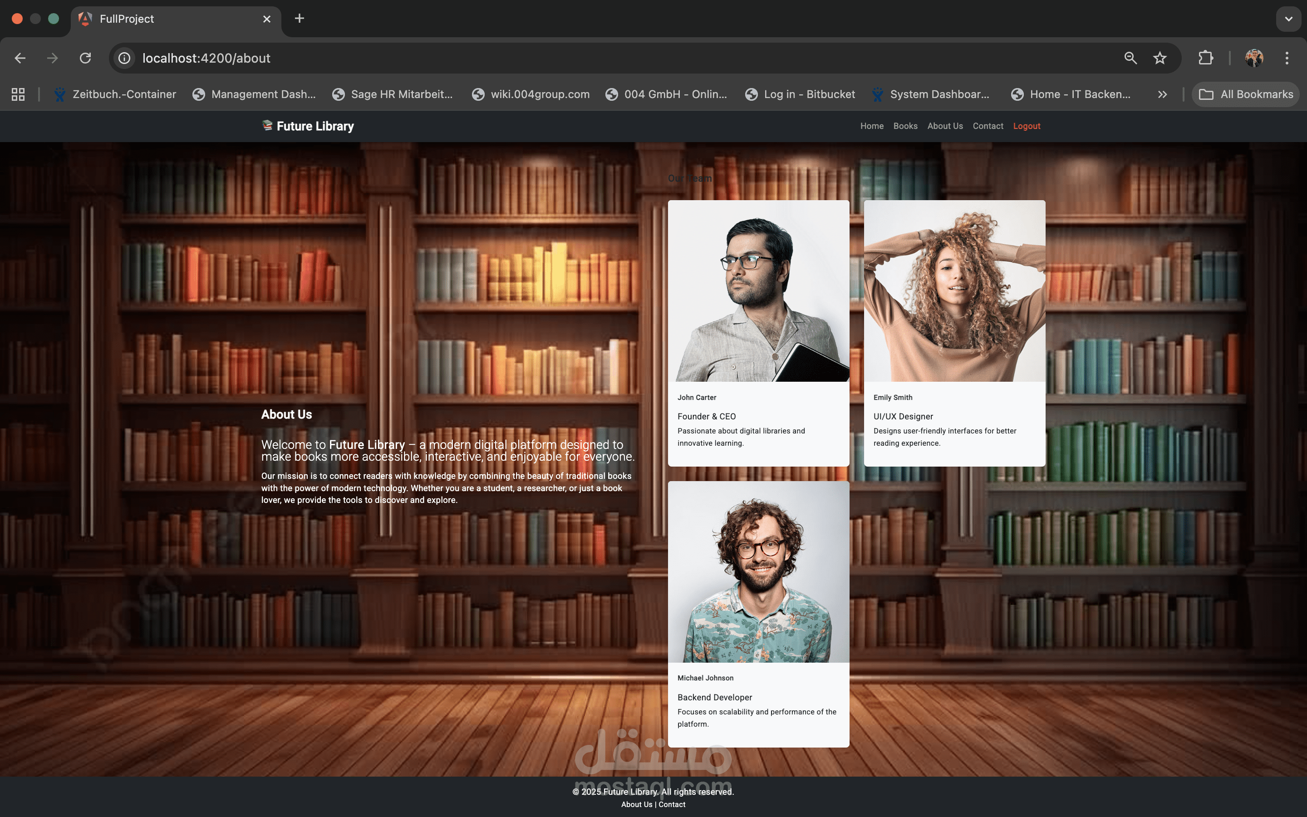Open the Chrome three-dot menu

pyautogui.click(x=1287, y=58)
